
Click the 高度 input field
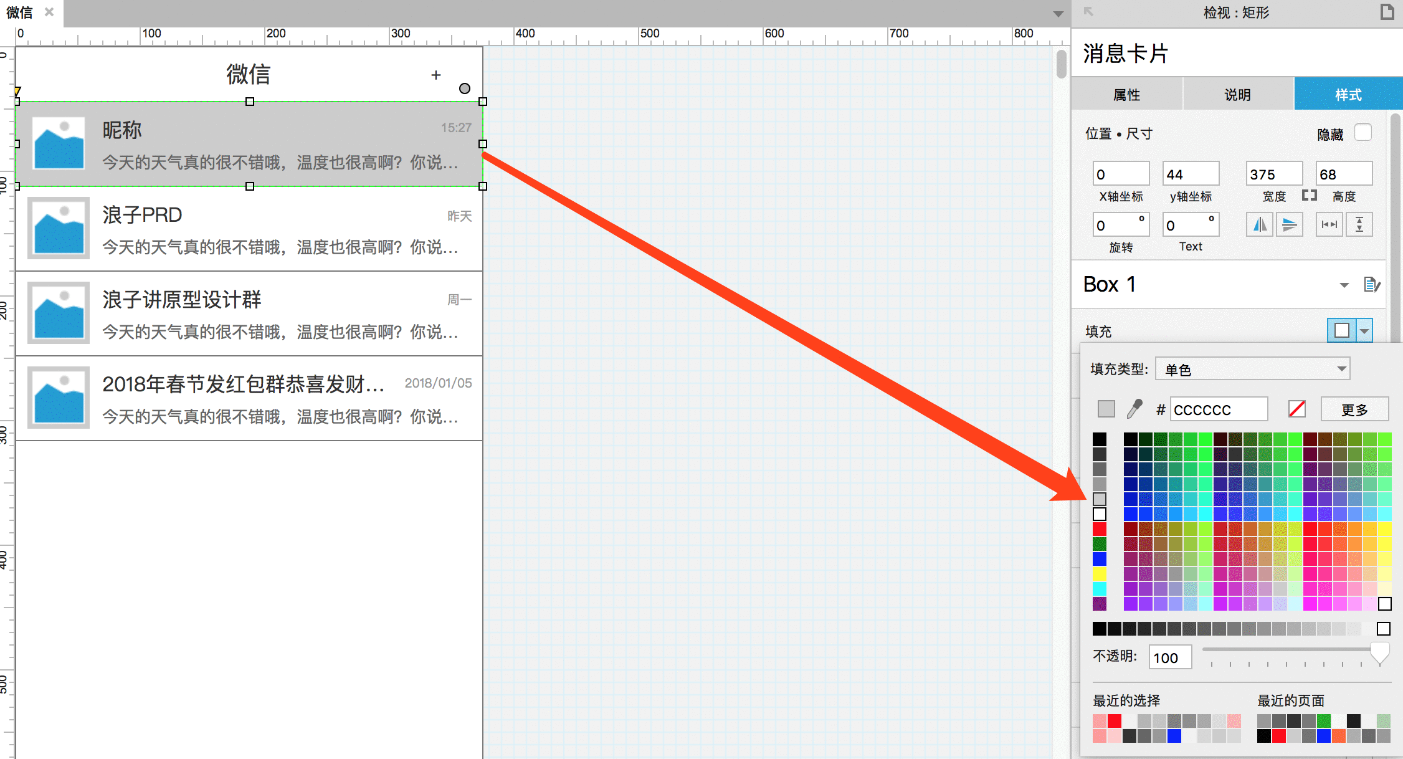pyautogui.click(x=1344, y=174)
